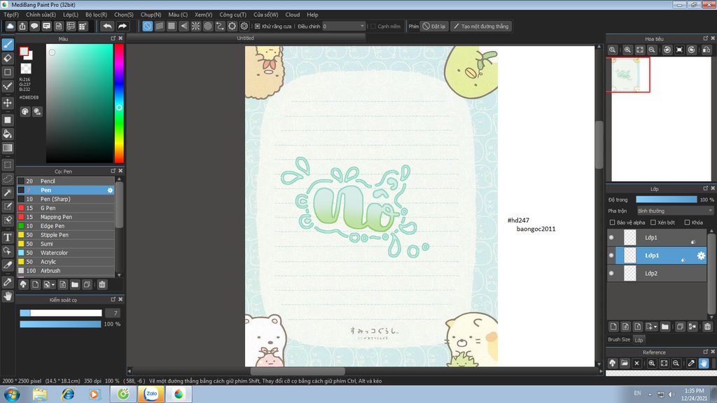Expand add layer type dropdown

[655, 327]
